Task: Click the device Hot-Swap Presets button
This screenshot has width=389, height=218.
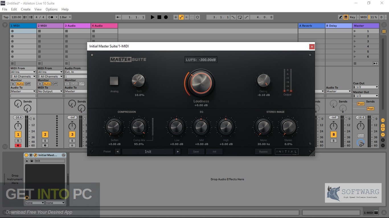Action: click(x=64, y=155)
